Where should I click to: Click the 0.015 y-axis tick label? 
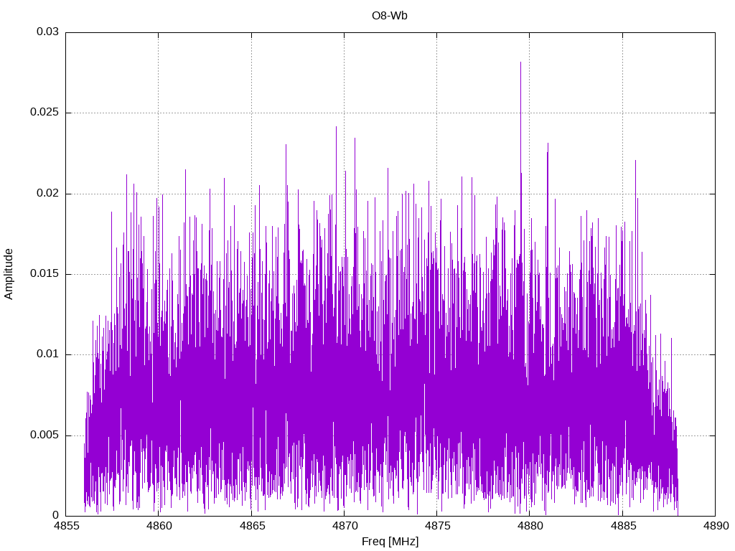[45, 273]
